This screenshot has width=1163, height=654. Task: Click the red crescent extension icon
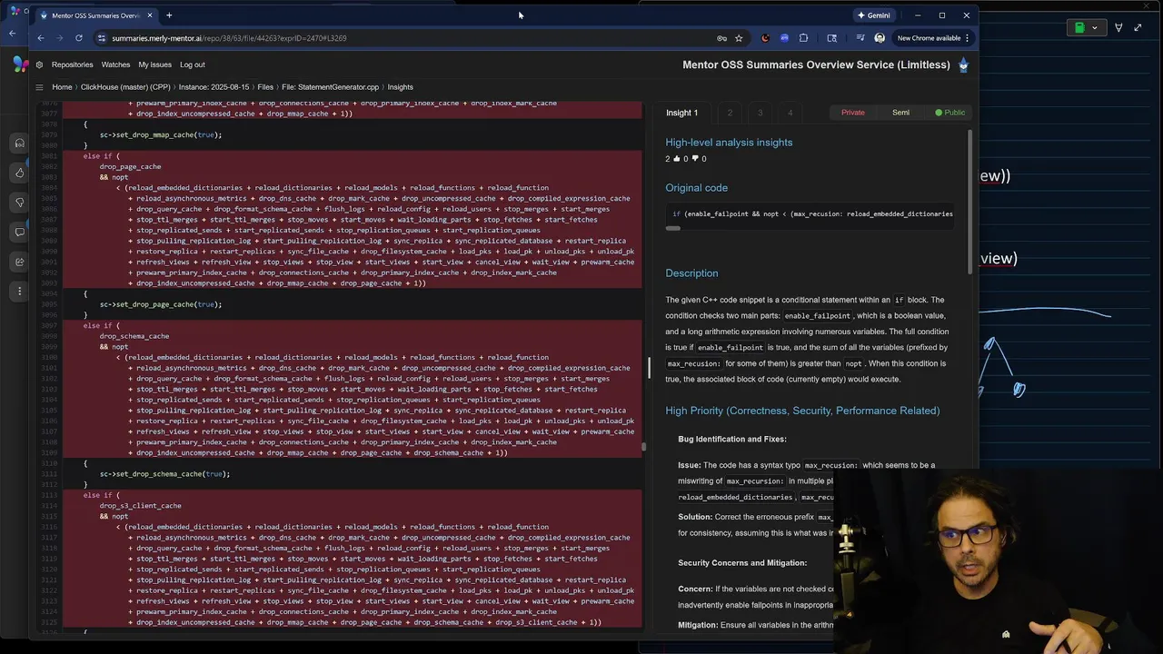pos(765,38)
